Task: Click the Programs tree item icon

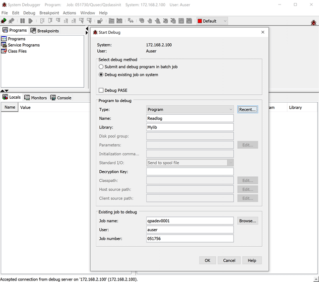Action: (x=4, y=39)
